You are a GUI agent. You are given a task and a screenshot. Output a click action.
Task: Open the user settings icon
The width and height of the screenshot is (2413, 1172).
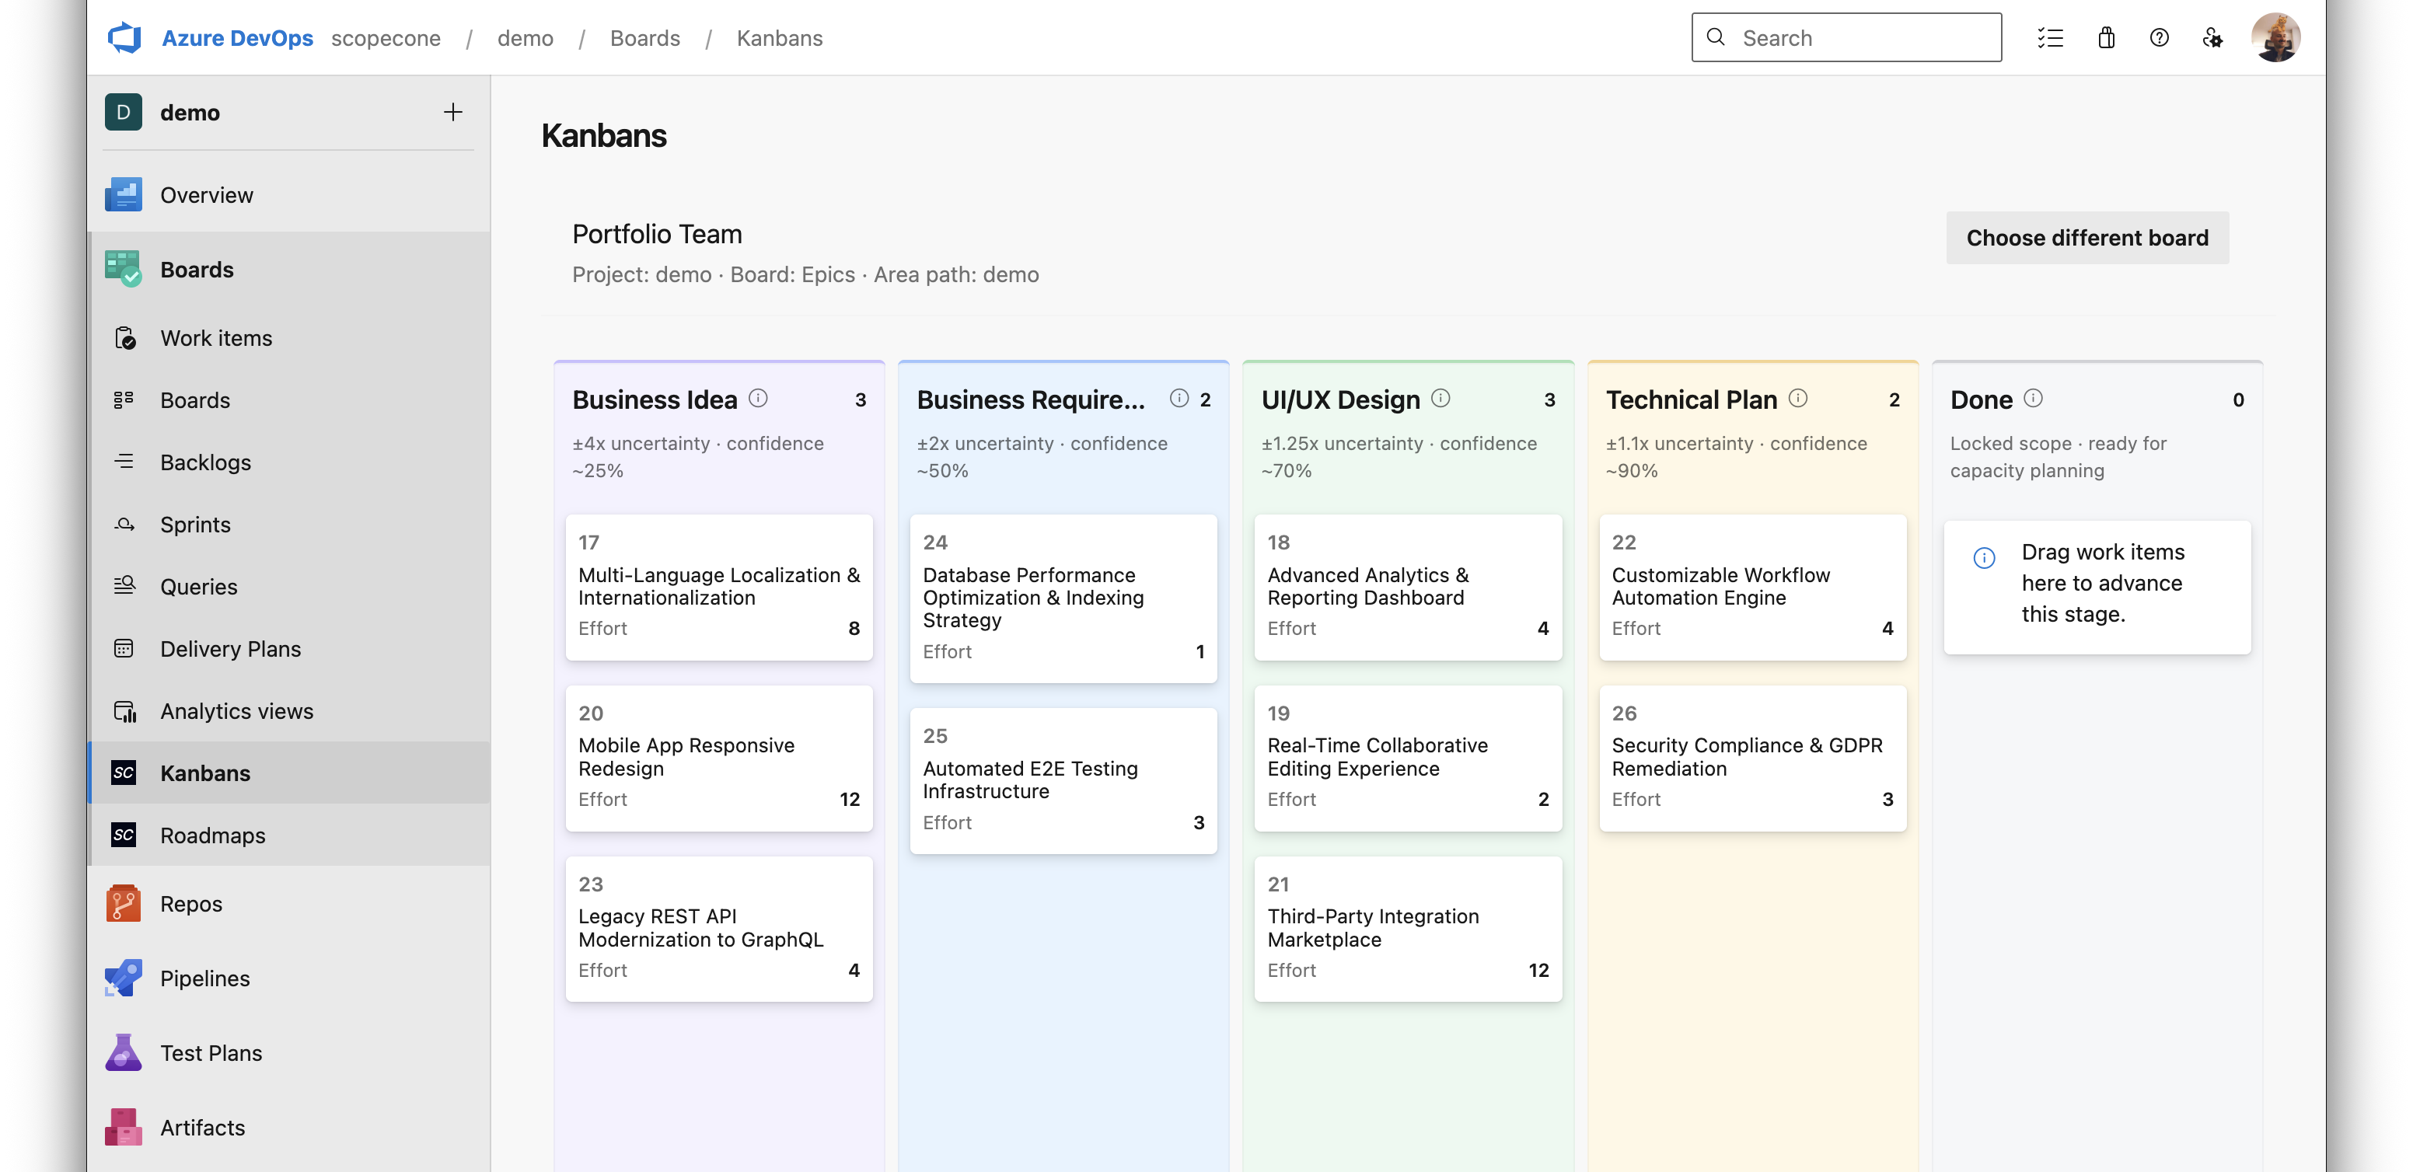[x=2212, y=37]
